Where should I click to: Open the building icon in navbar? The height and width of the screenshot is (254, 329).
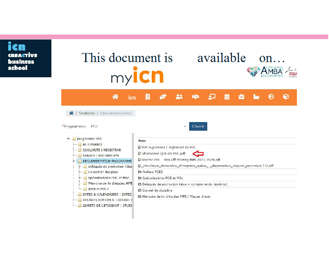tap(148, 97)
